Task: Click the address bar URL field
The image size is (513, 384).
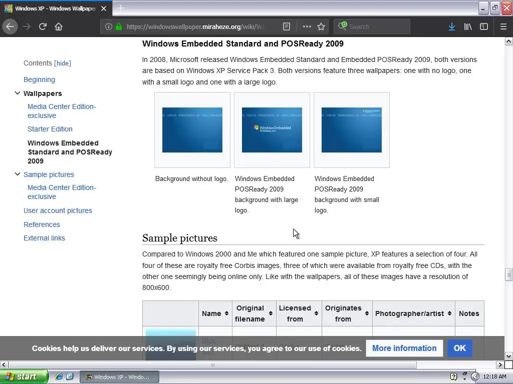Action: 195,26
